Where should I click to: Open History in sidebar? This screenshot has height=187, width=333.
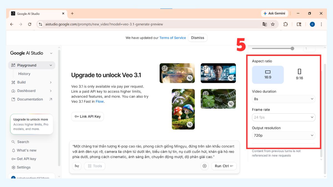click(24, 74)
